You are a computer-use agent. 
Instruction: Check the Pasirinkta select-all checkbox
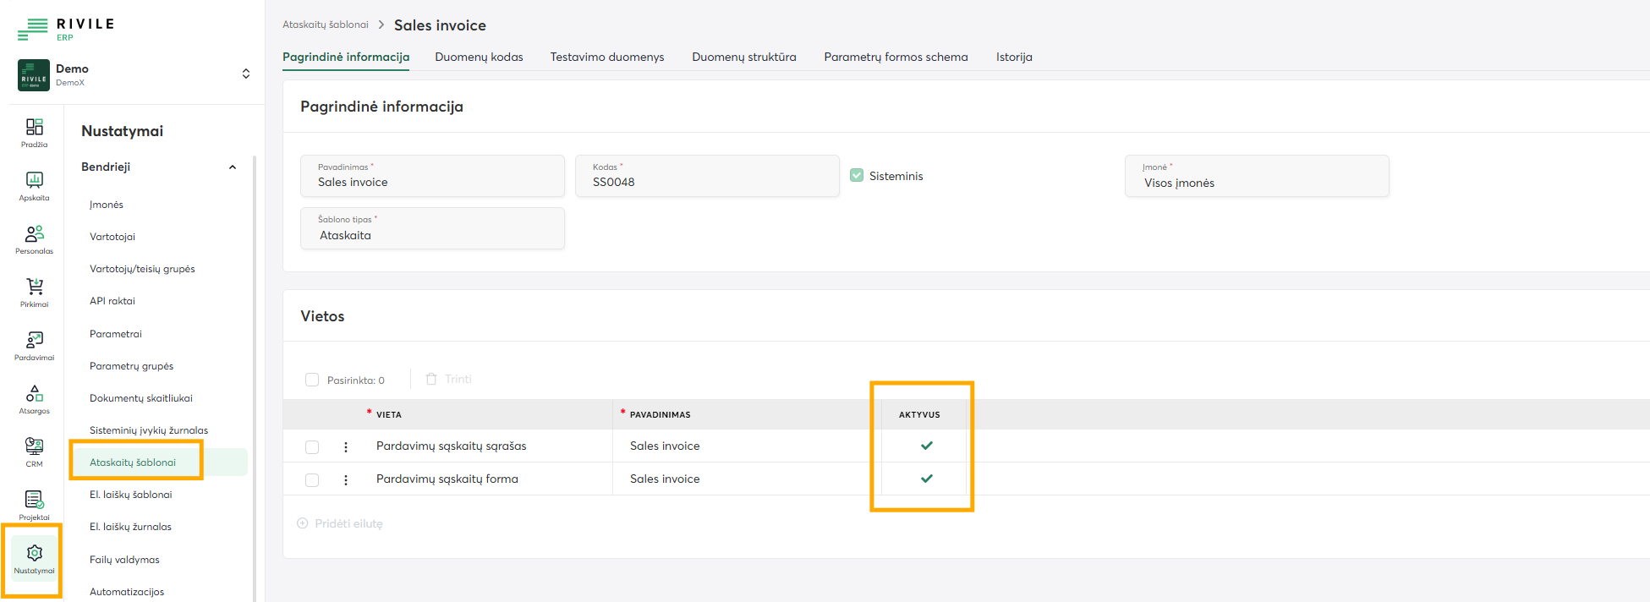[x=312, y=380]
